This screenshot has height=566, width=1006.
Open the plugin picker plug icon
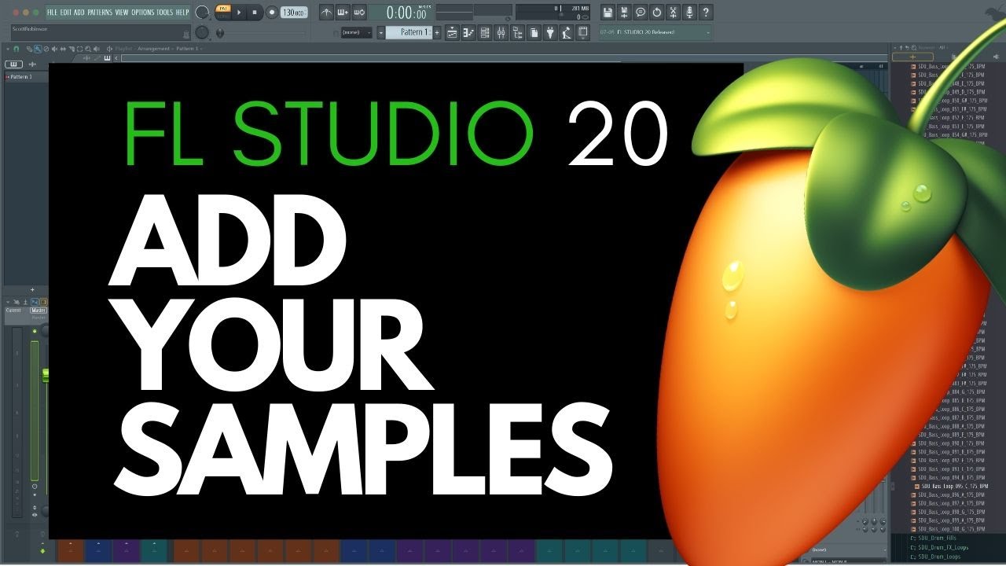(x=550, y=32)
